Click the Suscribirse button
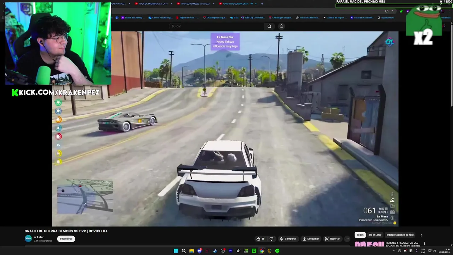 66,239
